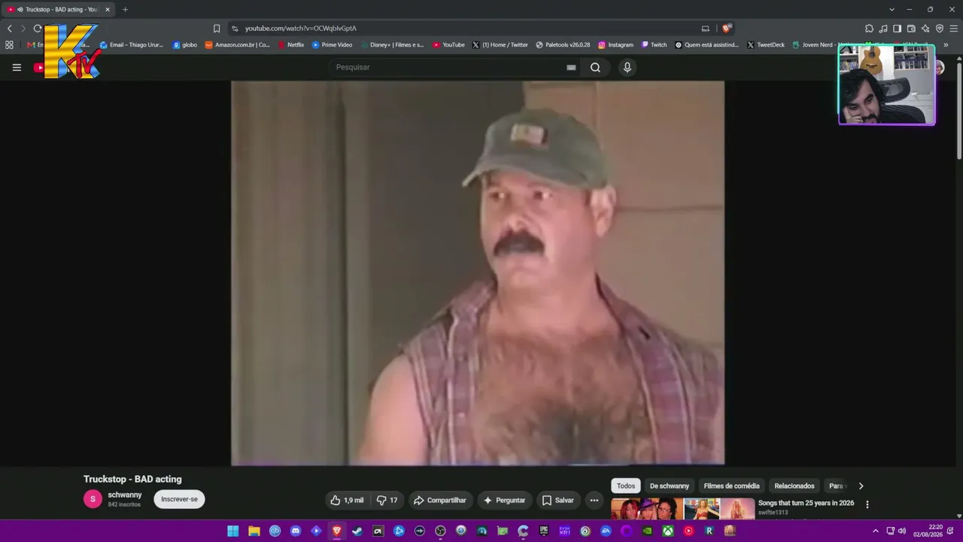Open OBS Studio from the taskbar
This screenshot has width=963, height=542.
[x=440, y=531]
